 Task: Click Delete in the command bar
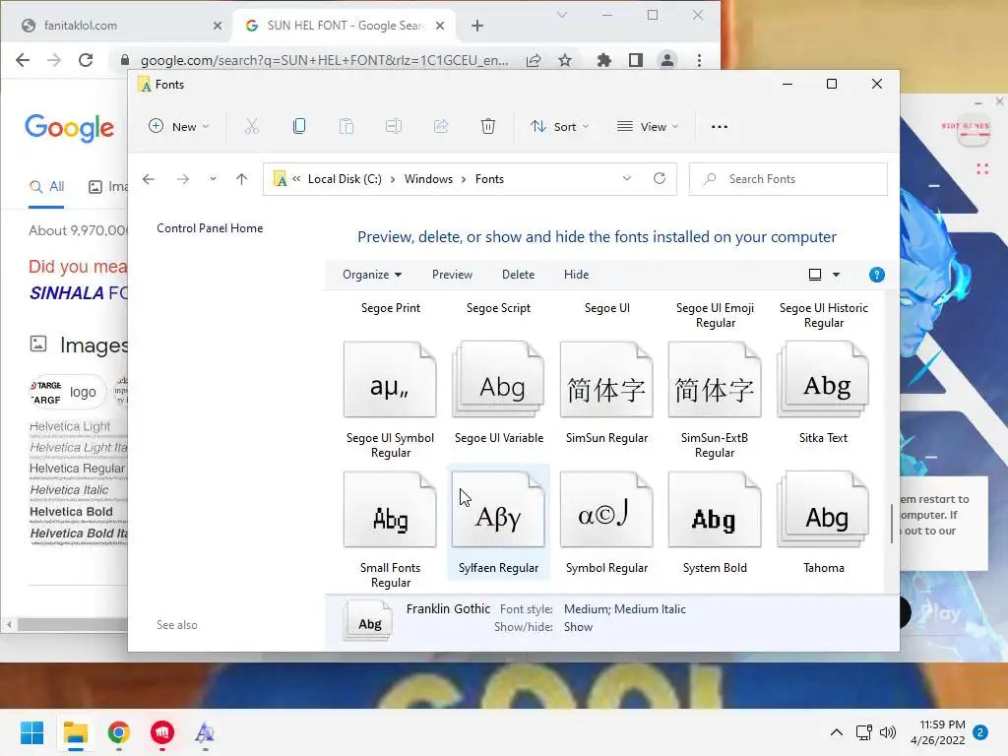pyautogui.click(x=518, y=275)
